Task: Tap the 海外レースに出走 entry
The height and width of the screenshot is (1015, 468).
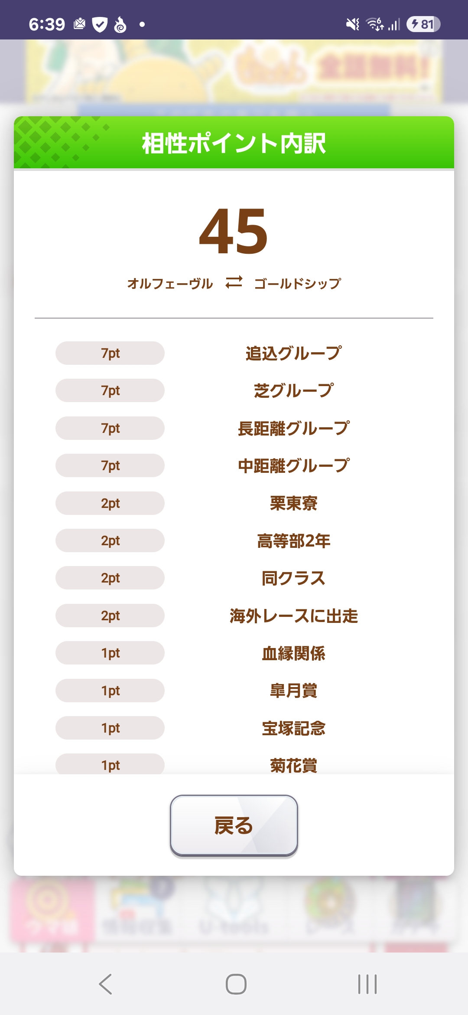Action: click(293, 616)
